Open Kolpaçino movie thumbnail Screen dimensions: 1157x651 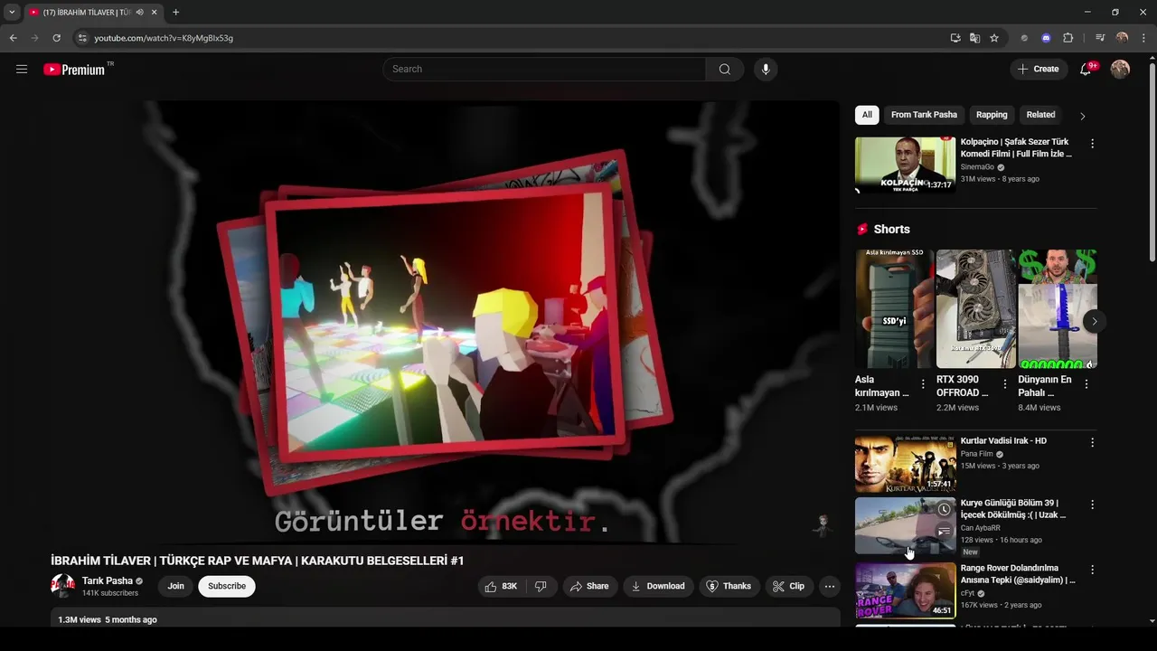coord(905,165)
